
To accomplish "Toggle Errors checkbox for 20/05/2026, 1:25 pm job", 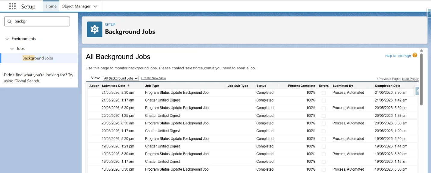I will [323, 116].
